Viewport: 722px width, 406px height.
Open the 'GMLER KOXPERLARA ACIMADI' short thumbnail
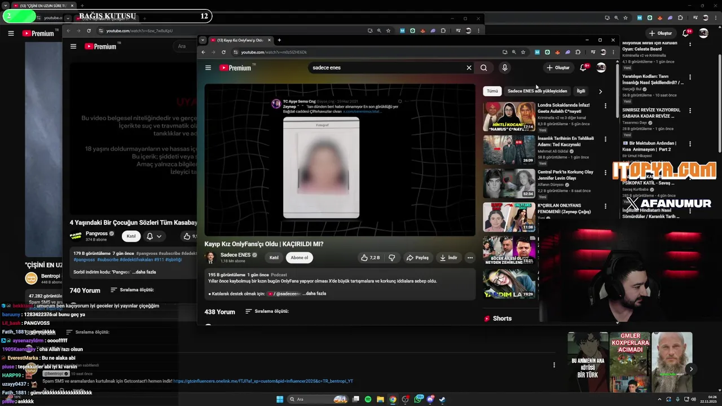629,362
